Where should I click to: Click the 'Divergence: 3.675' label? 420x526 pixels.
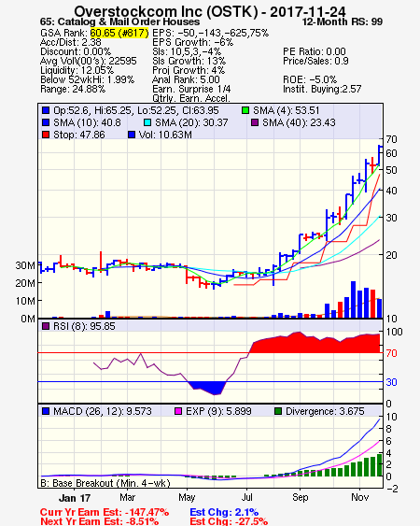325,411
